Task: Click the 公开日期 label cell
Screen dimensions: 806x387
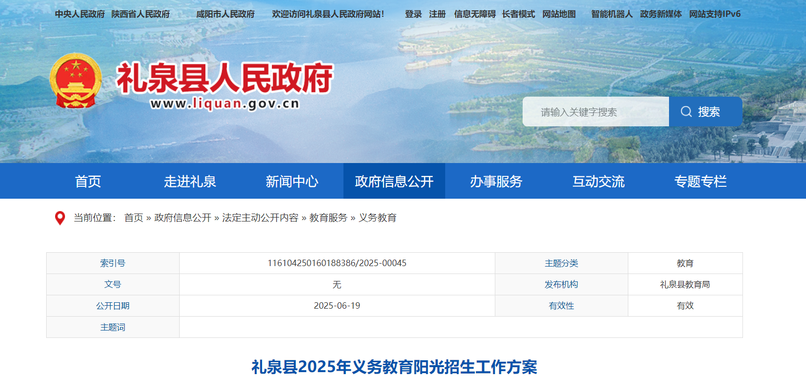Action: (x=113, y=306)
